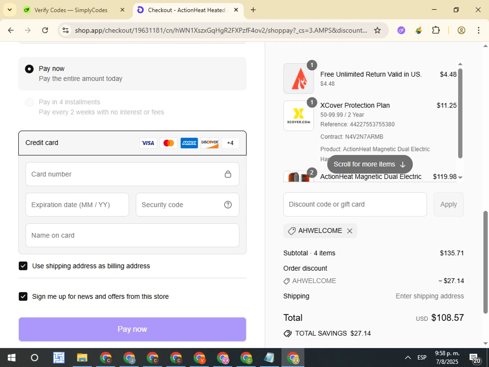Click the Enter shipping address text
489x367 pixels.
(430, 296)
